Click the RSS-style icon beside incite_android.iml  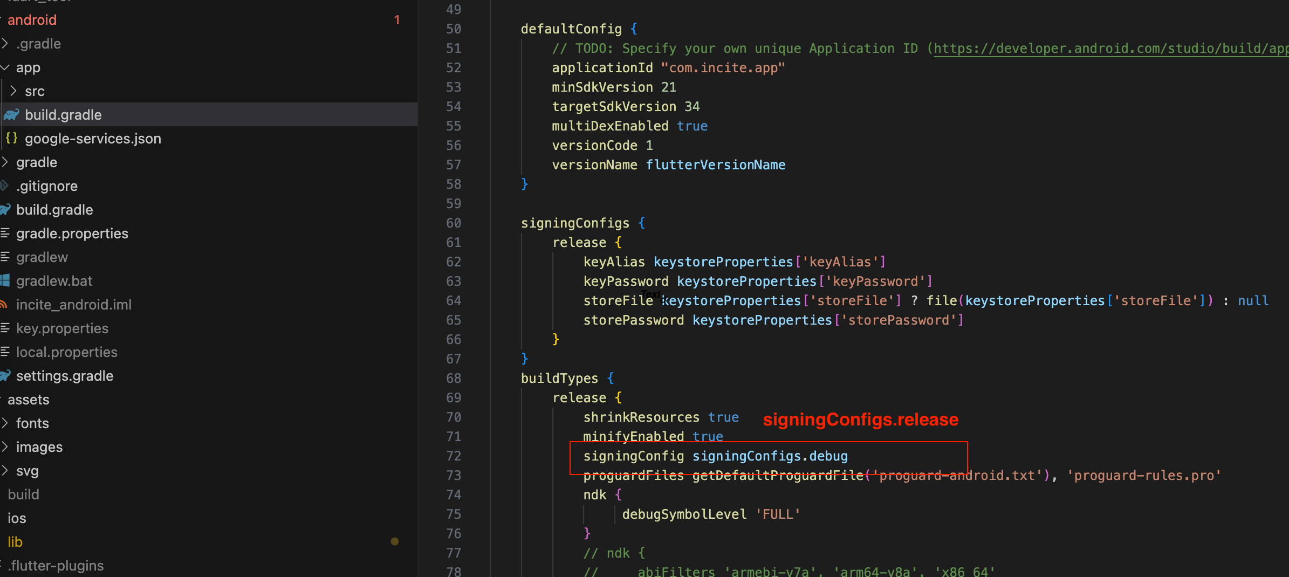pos(4,305)
